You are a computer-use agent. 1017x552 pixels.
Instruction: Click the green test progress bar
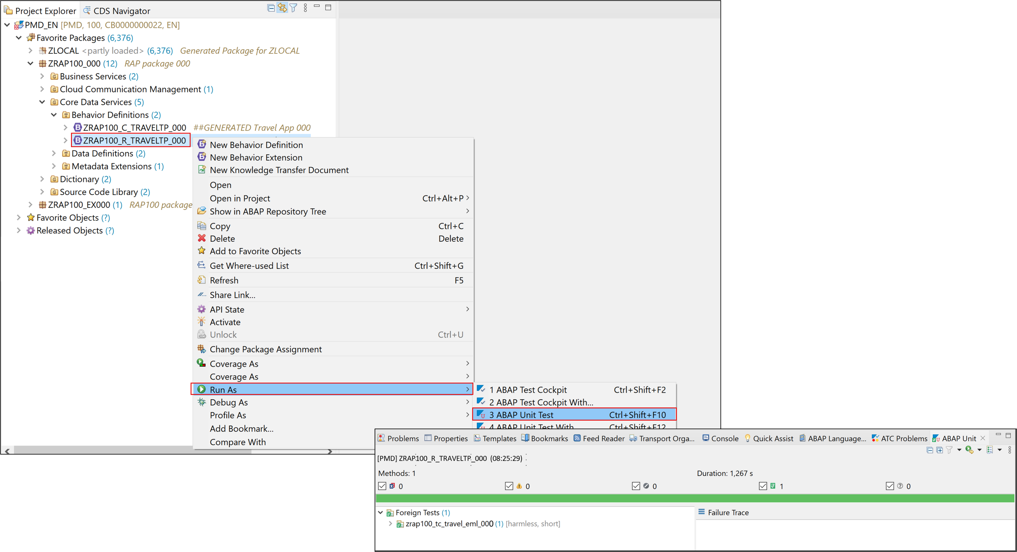coord(695,498)
